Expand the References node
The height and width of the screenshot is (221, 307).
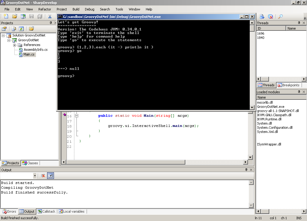(14, 45)
